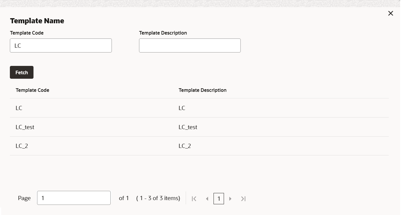Click the Template Name dialog title
This screenshot has height=215, width=401.
click(37, 21)
